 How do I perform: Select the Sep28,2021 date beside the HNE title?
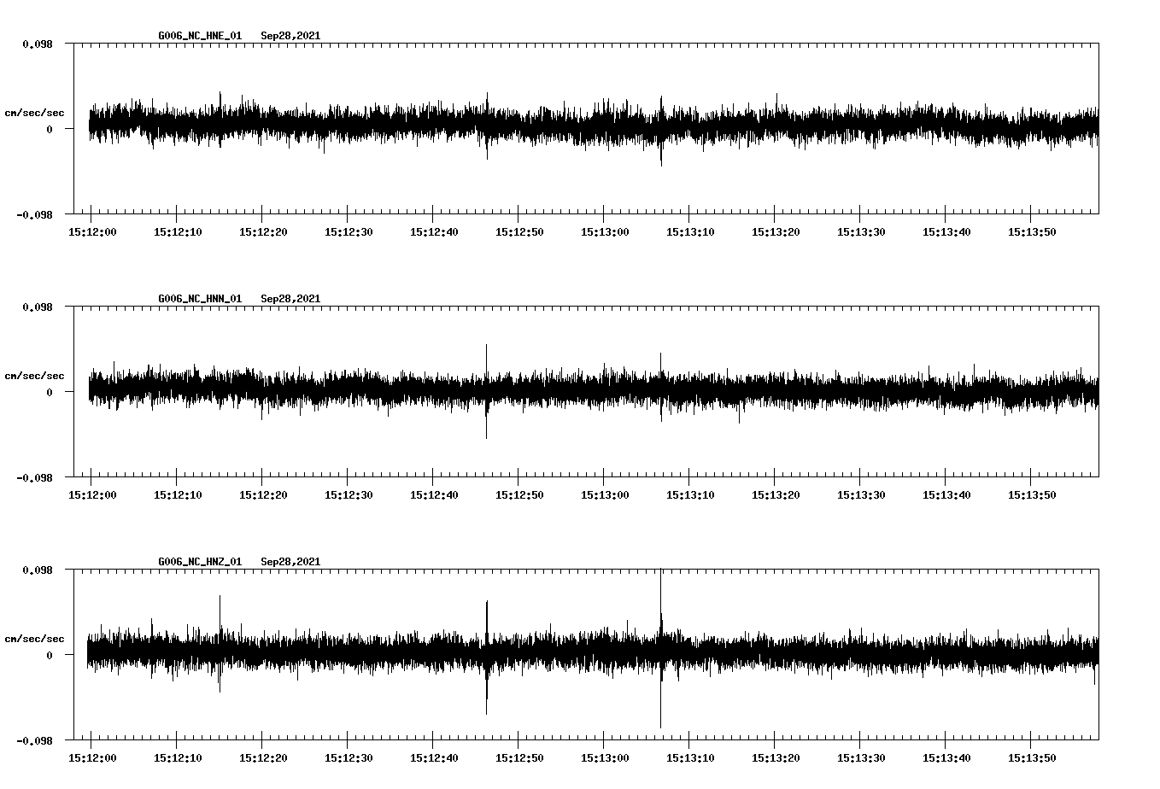290,36
